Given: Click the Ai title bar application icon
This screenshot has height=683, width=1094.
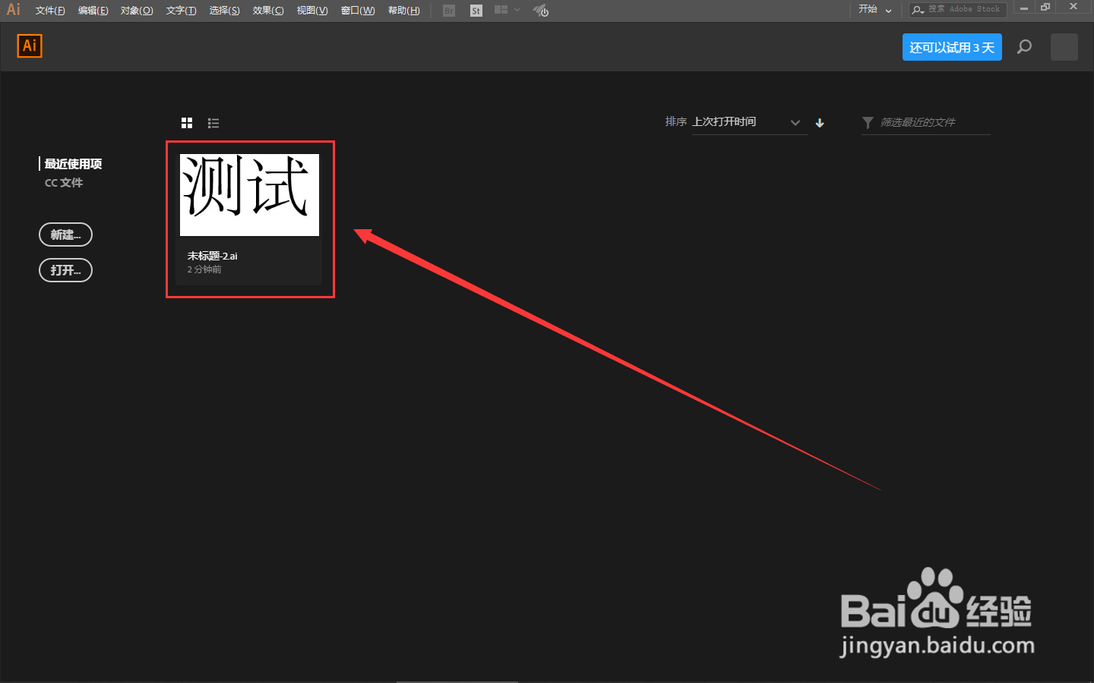Looking at the screenshot, I should click(14, 10).
